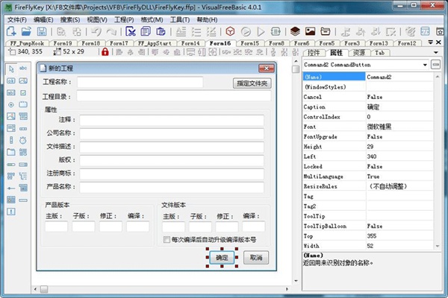Select the ResizeRules property row

368,186
